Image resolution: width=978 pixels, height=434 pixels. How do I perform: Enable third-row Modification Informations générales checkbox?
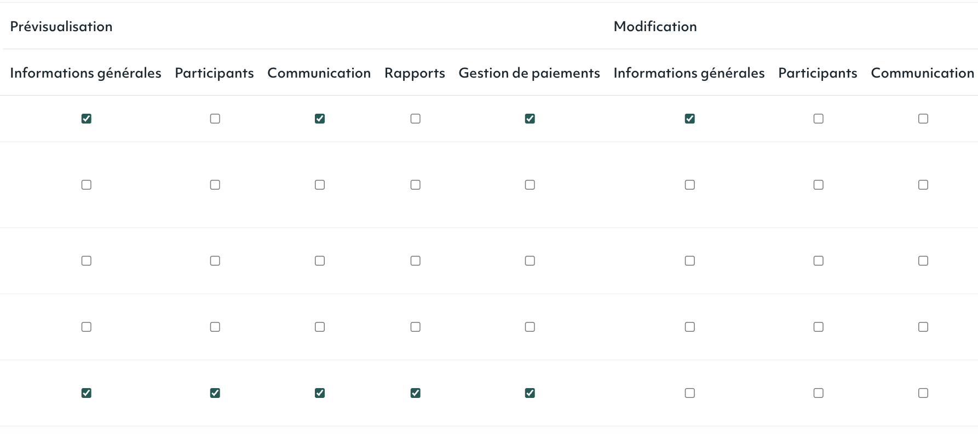point(690,261)
